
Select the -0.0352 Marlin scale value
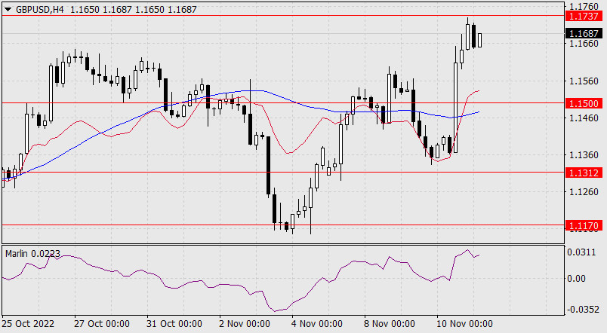click(x=581, y=310)
